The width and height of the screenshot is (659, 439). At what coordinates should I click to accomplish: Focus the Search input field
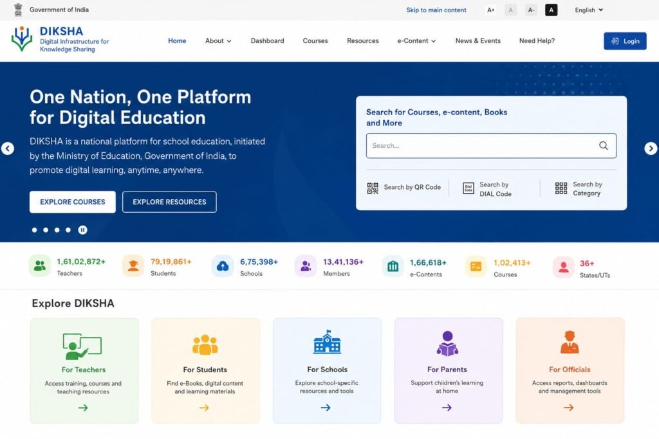(491, 146)
